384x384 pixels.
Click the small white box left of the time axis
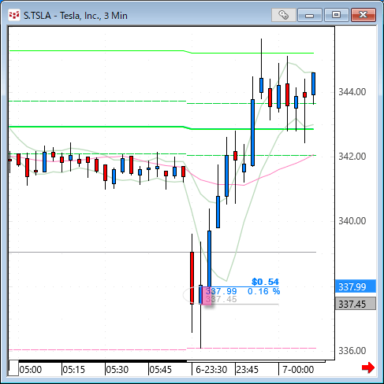[x=13, y=368]
